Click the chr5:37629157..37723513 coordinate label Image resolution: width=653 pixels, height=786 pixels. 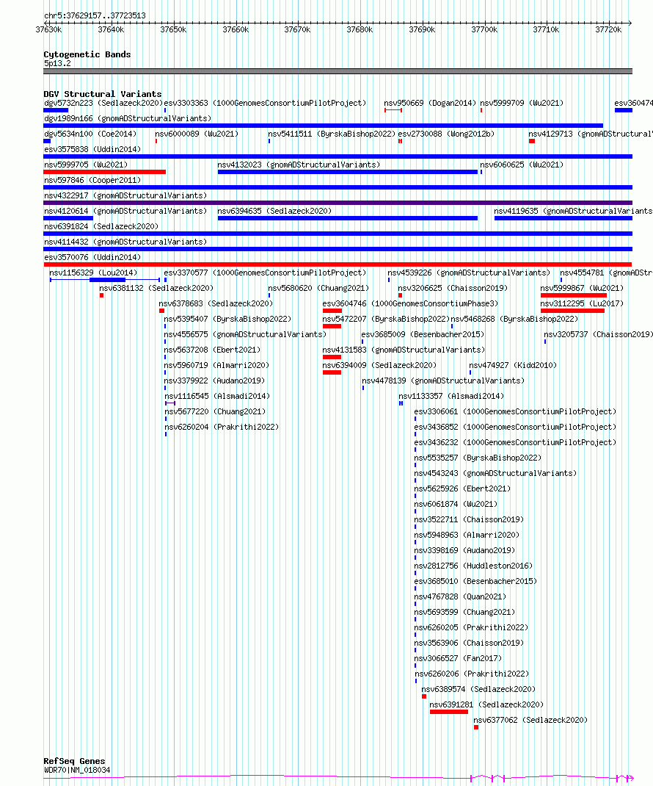coord(95,15)
